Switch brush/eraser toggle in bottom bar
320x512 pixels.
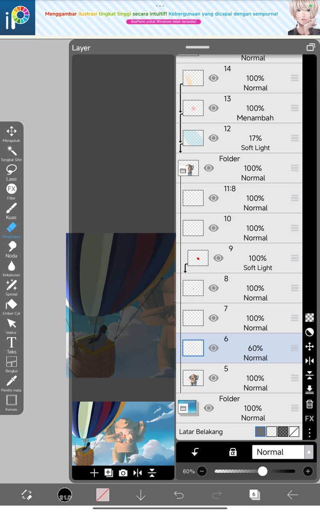coord(26,495)
